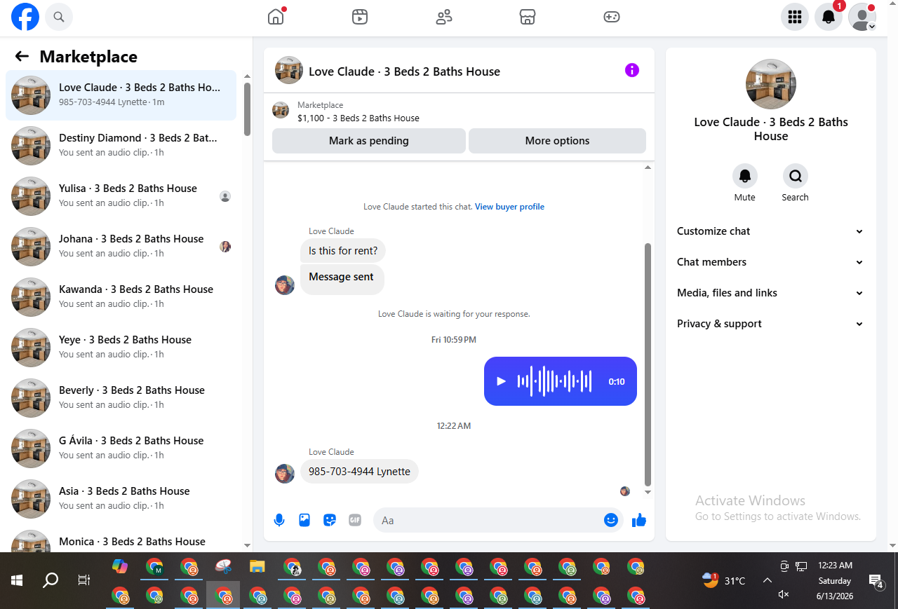Mute this conversation with the bell

[745, 176]
